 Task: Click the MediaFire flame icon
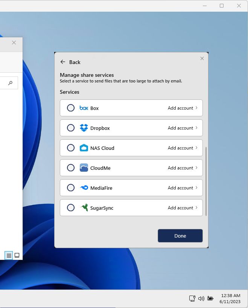[84, 188]
